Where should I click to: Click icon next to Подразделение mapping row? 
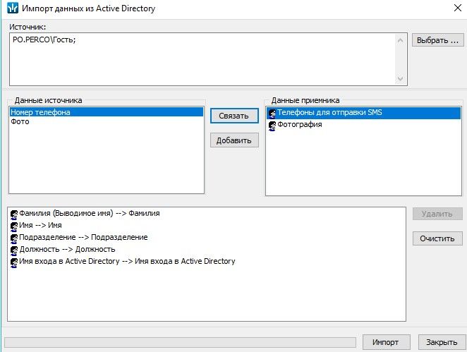coord(14,238)
